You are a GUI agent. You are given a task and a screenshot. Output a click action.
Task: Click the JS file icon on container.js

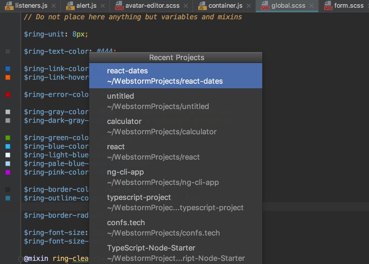[202, 6]
